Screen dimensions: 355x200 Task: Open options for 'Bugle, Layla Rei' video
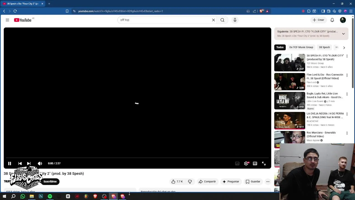[x=347, y=94]
